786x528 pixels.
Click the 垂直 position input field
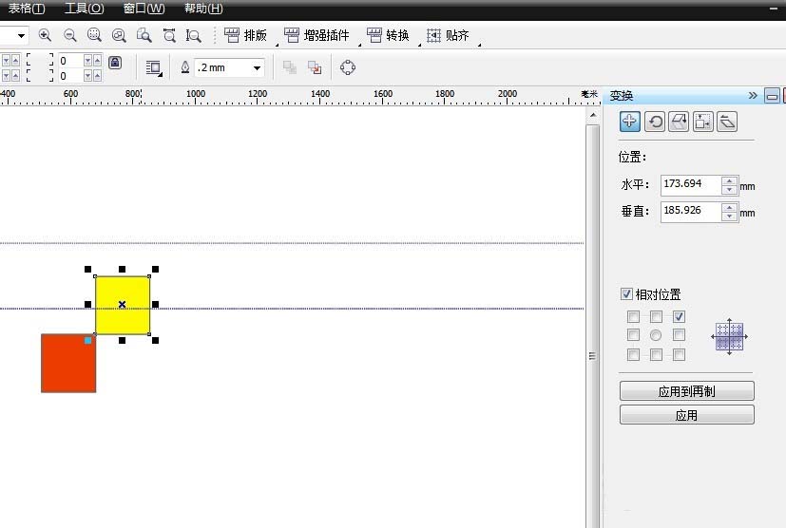pyautogui.click(x=691, y=212)
